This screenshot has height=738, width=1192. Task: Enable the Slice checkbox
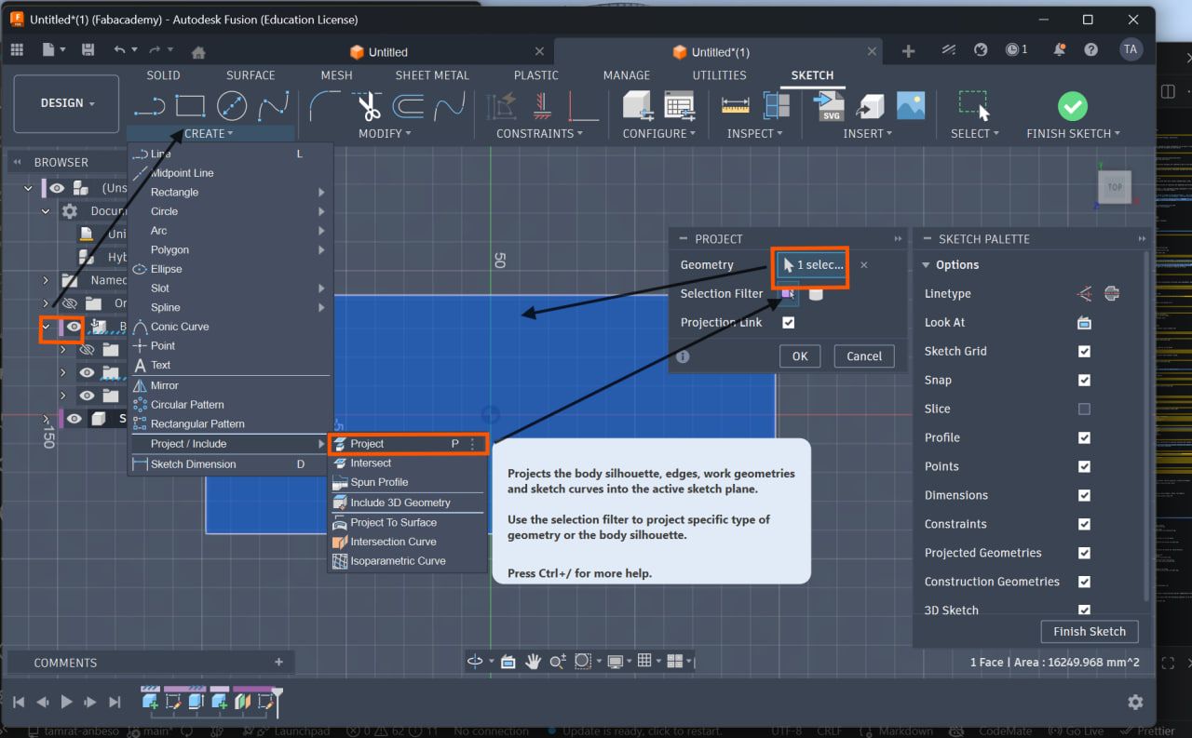tap(1084, 409)
